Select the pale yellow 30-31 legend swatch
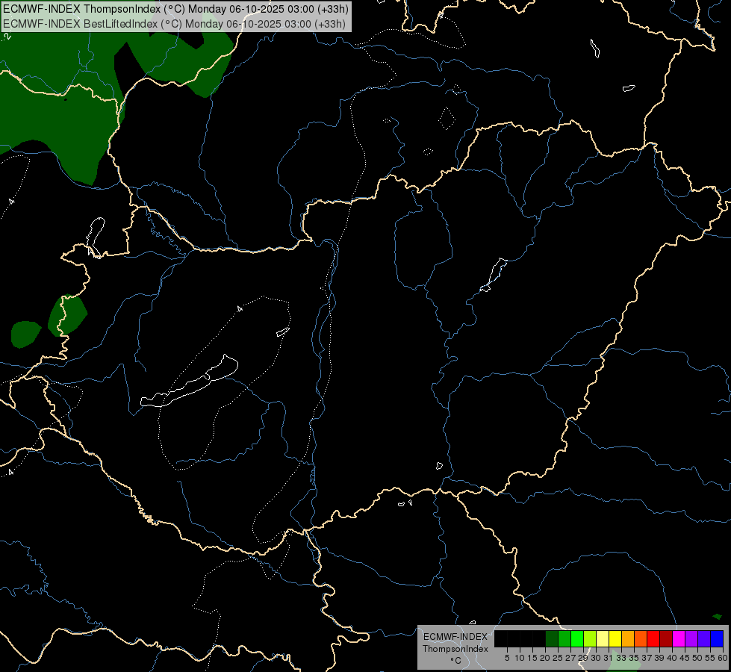Image resolution: width=731 pixels, height=672 pixels. (603, 638)
